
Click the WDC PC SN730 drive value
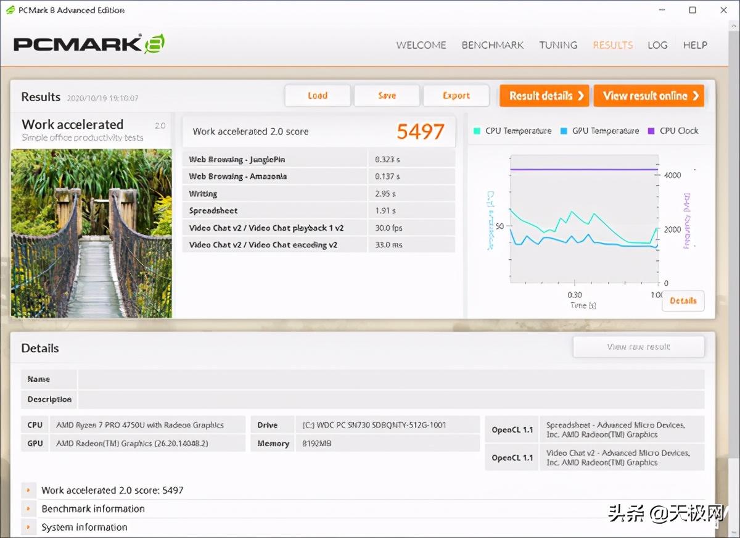[x=374, y=425]
